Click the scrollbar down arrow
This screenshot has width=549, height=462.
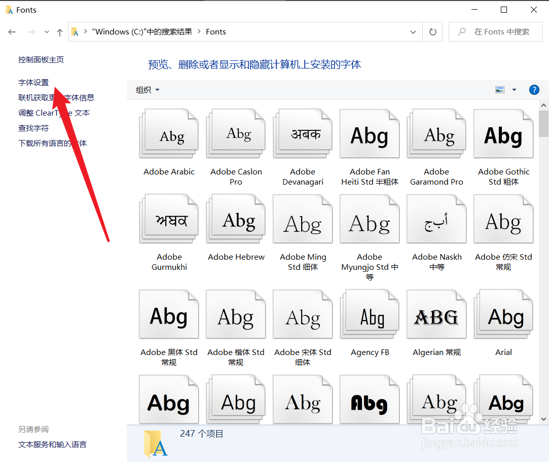pyautogui.click(x=543, y=419)
